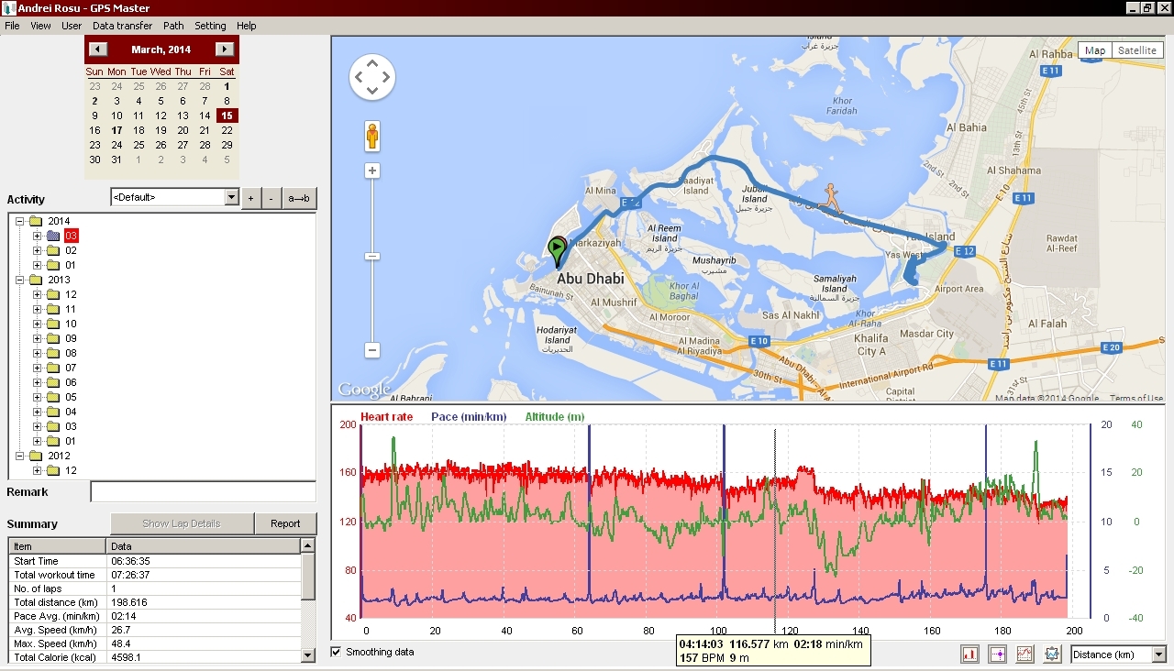Click into the Remark text field
The image size is (1174, 671).
tap(203, 491)
